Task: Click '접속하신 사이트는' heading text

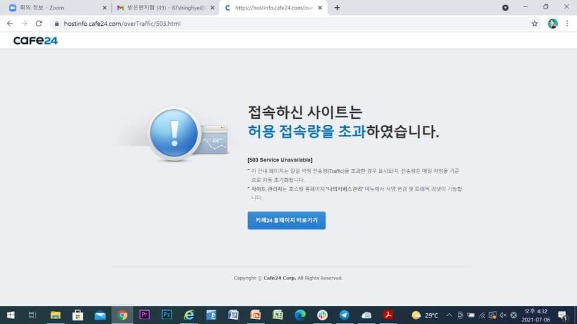Action: pyautogui.click(x=305, y=112)
